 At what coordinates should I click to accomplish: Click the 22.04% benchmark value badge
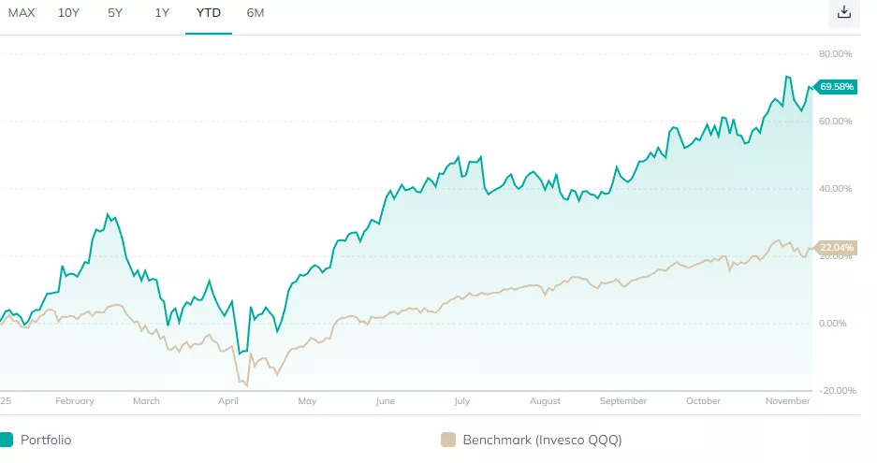pyautogui.click(x=836, y=248)
